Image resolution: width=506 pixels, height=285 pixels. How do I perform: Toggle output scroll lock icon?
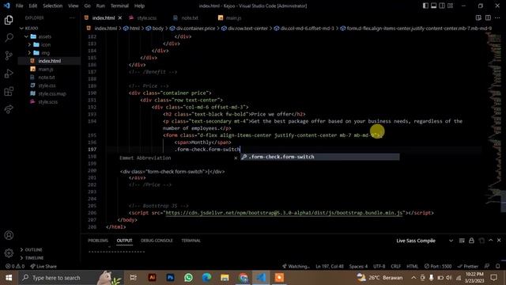(471, 241)
